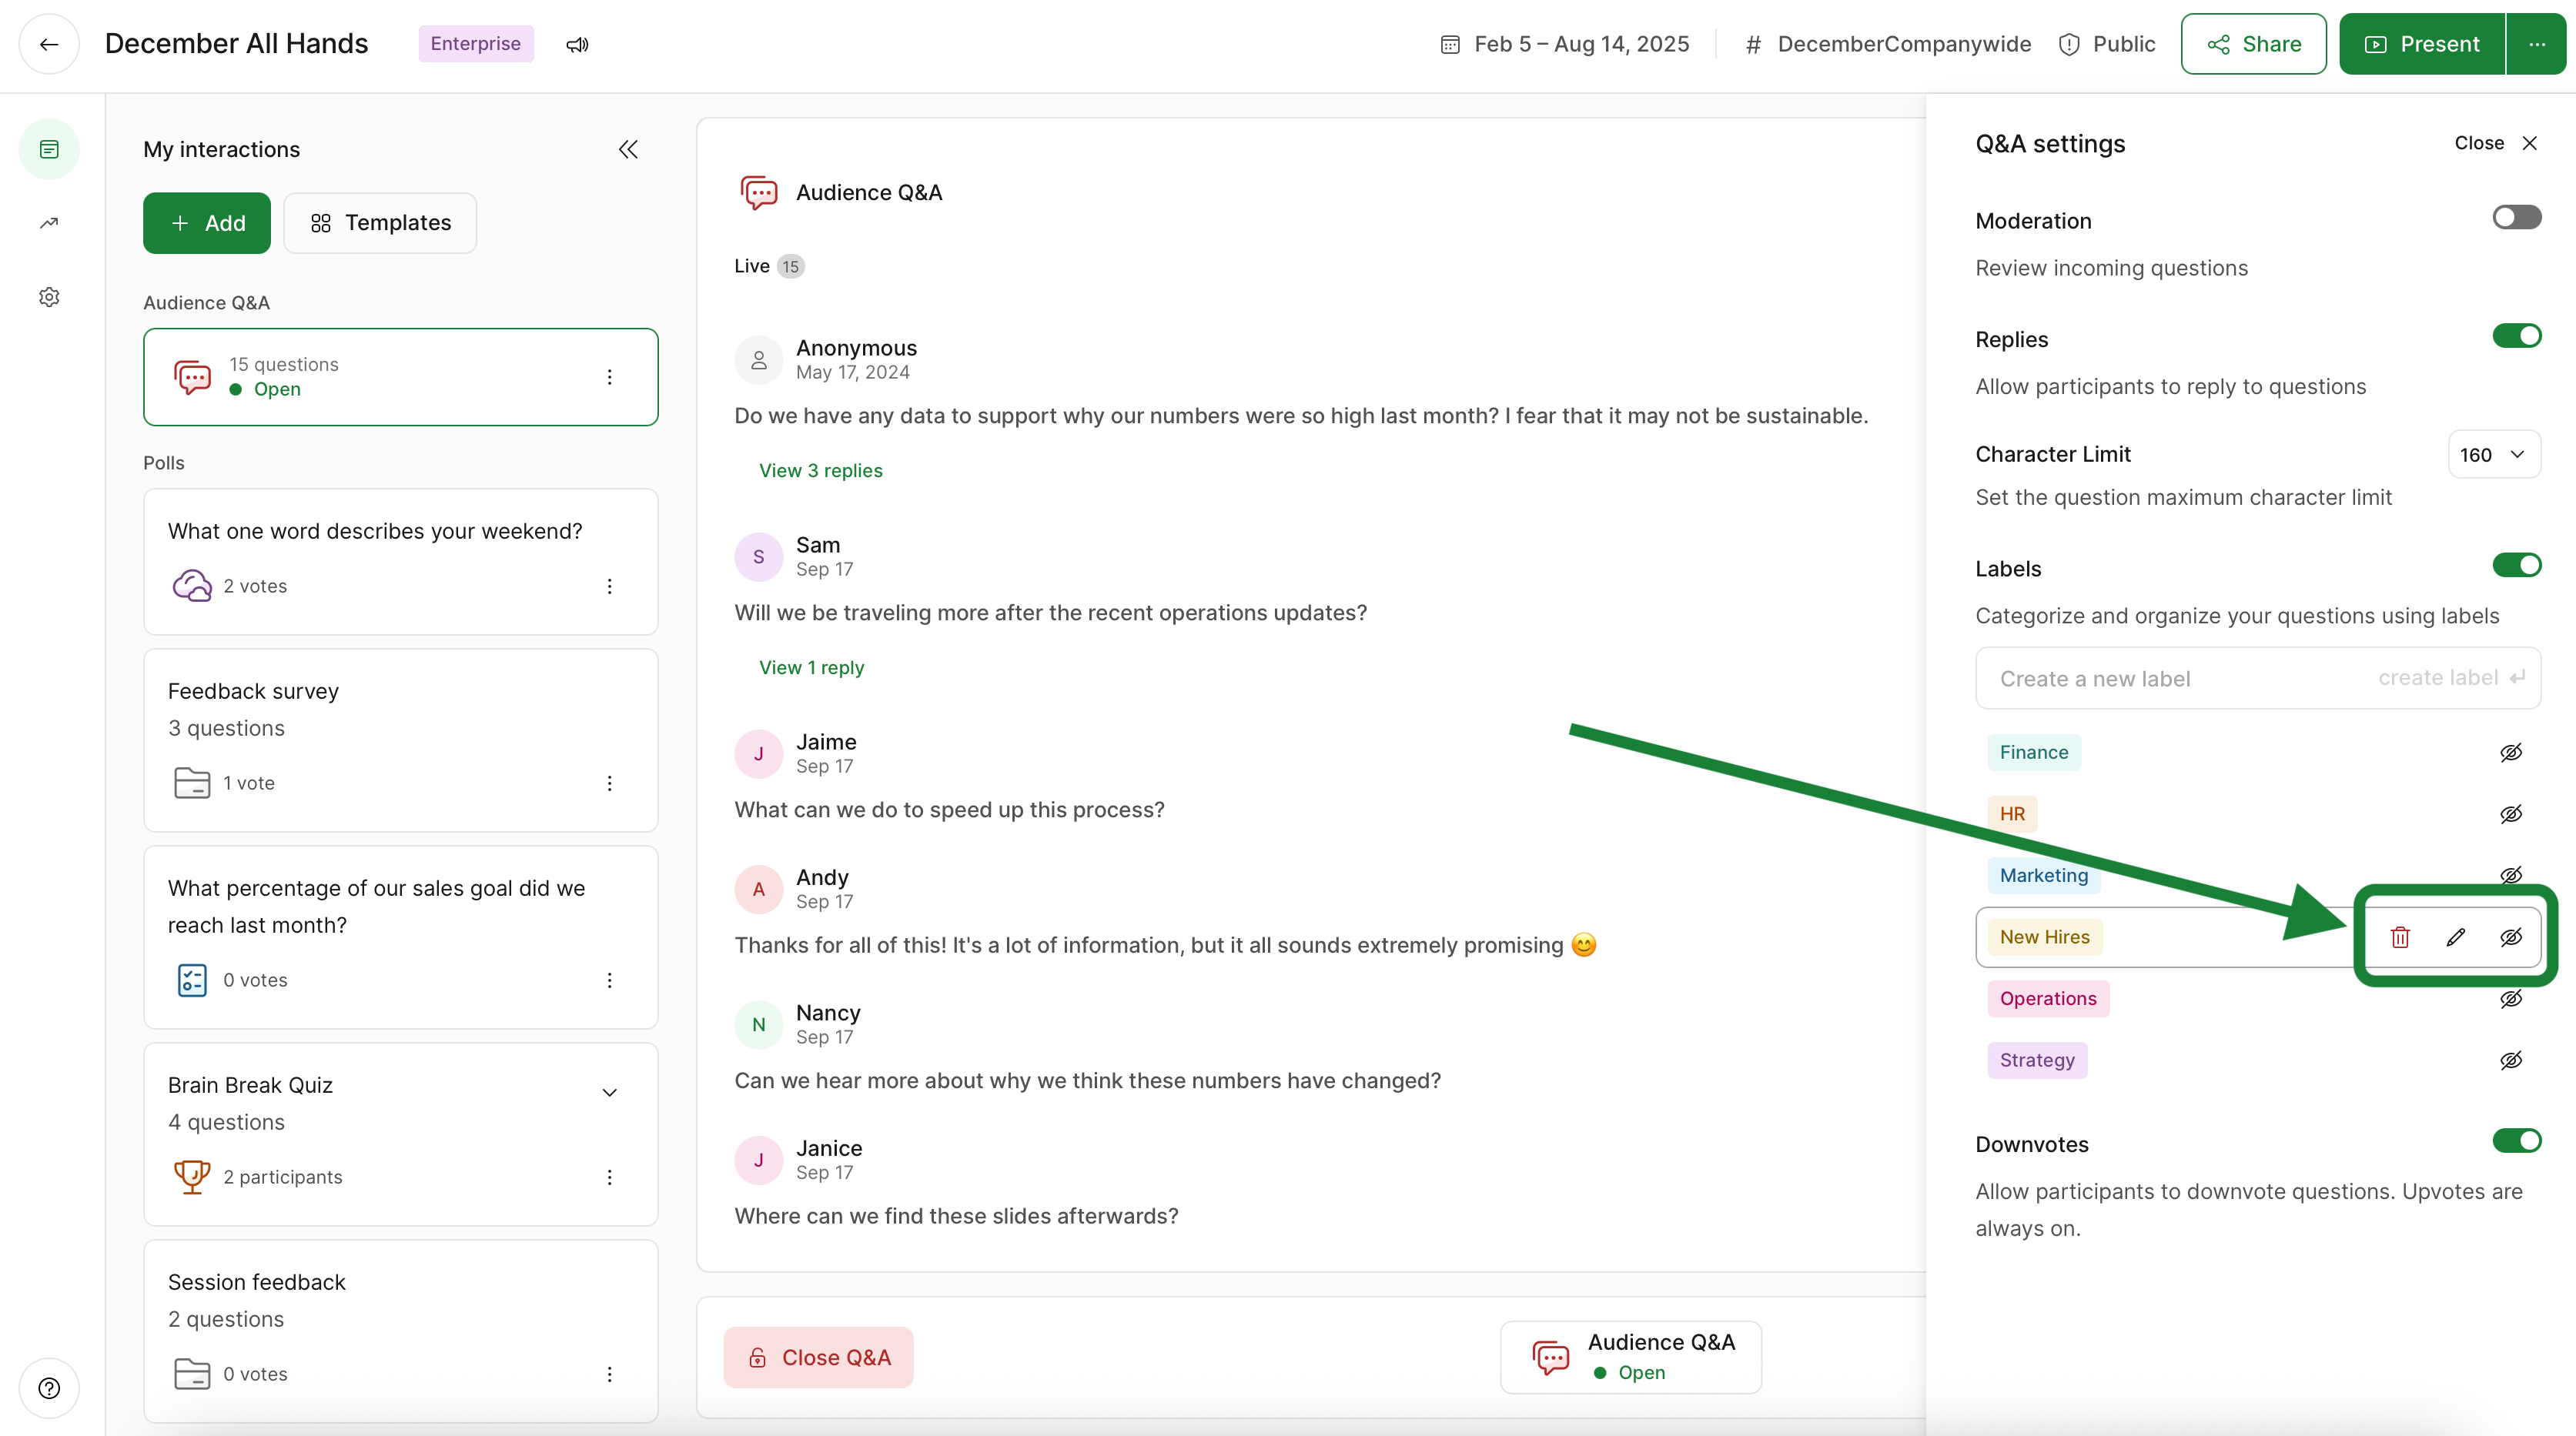Click the event dates calendar icon
This screenshot has height=1436, width=2576.
[1450, 44]
